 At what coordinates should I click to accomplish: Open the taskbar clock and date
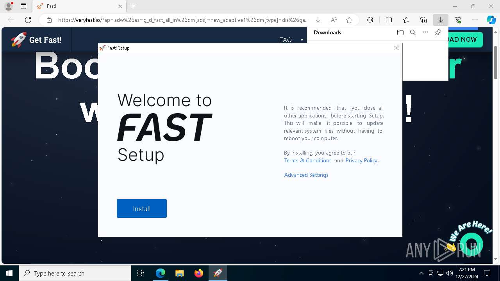pos(466,273)
